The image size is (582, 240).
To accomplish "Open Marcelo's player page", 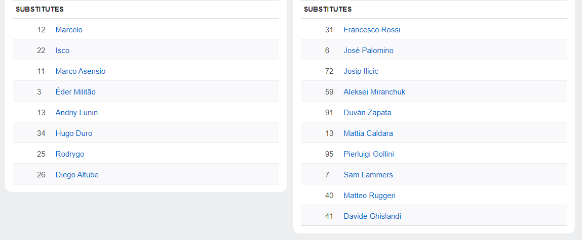I will click(69, 30).
